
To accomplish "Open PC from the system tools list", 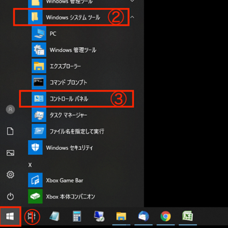I will coord(53,34).
